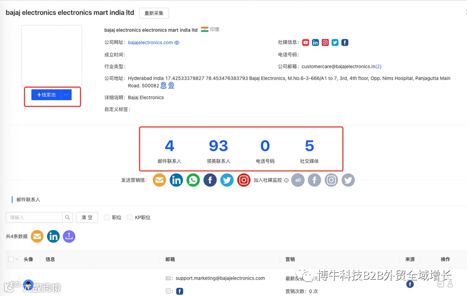Click second map location icon after address

171,86
